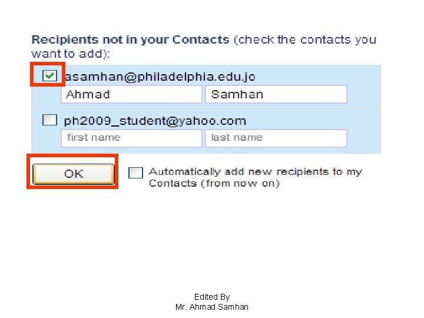The image size is (424, 318).
Task: Focus the empty last name field
Action: (276, 138)
